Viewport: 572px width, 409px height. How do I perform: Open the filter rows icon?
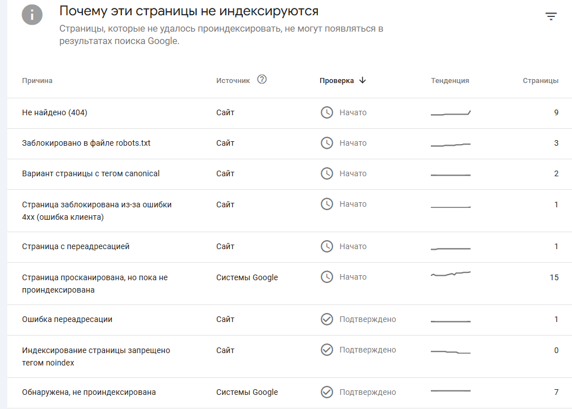pos(551,17)
